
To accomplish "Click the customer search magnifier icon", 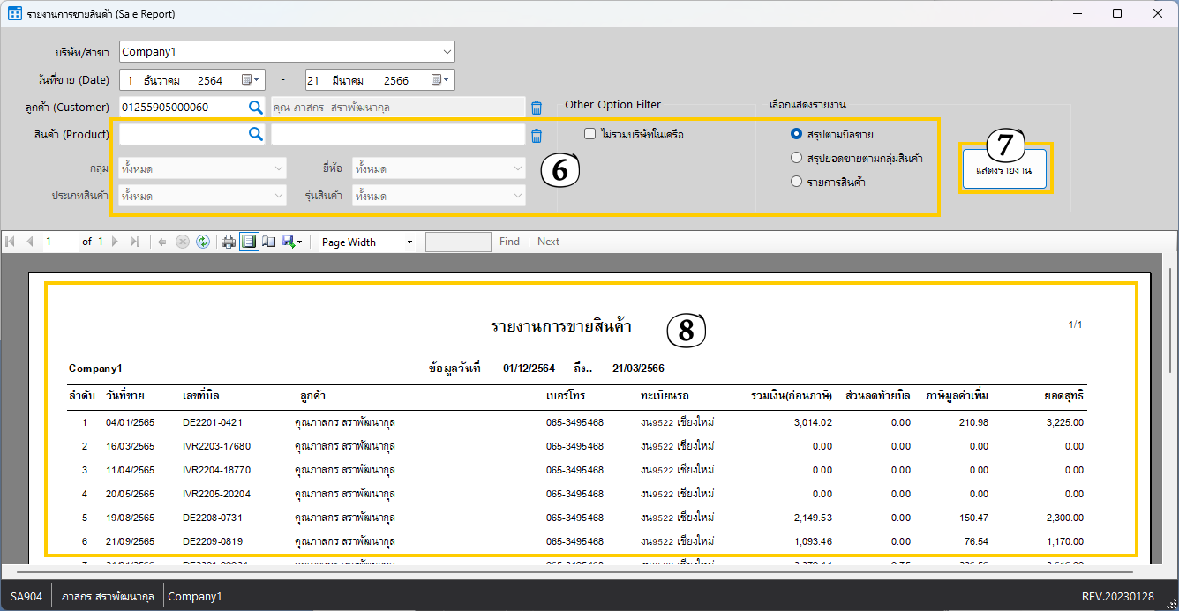I will [x=255, y=108].
